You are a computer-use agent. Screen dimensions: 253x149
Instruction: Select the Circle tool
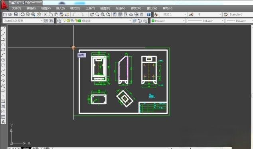3,60
